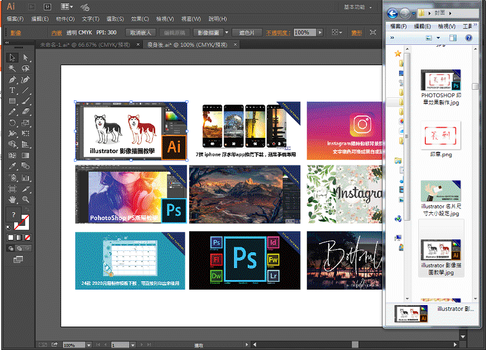Viewport: 486px width, 350px height.
Task: Select the Artboard tool
Action: (12, 189)
